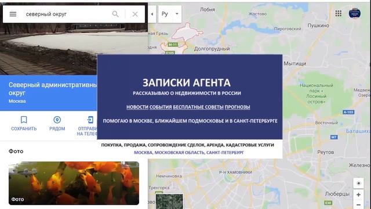Screen dimensions: 371x209
Task: Click the ПРОГНОЗЫ link in banner
Action: [237, 107]
